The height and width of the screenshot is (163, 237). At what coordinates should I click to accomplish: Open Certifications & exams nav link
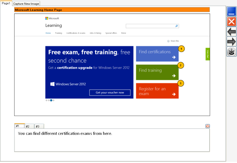coord(76,33)
